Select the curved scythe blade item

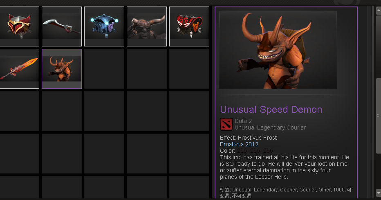pyautogui.click(x=62, y=26)
